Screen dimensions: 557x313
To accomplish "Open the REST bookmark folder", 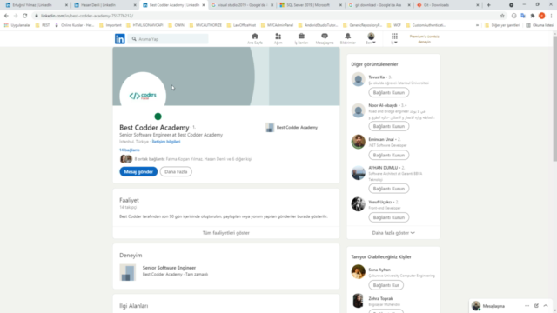I will coord(43,25).
